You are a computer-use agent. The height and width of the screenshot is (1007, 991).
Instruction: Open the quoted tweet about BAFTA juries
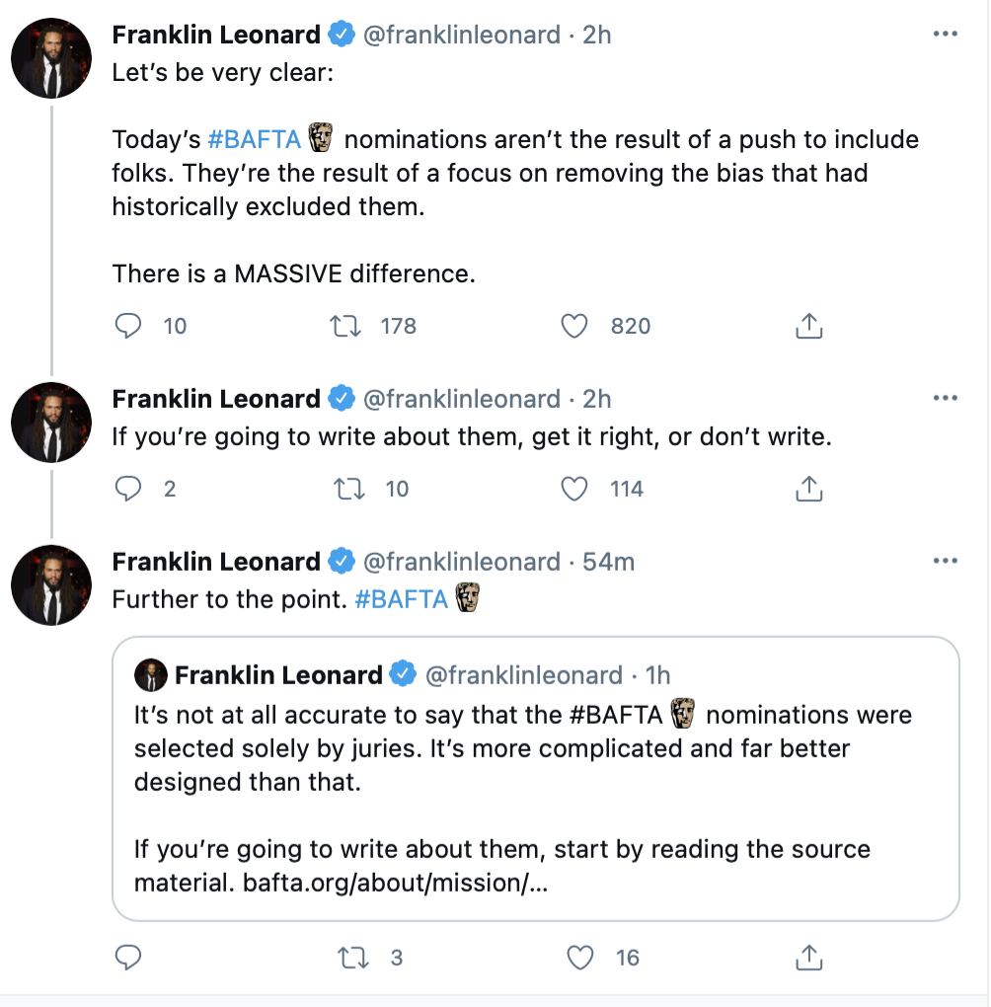[x=535, y=780]
